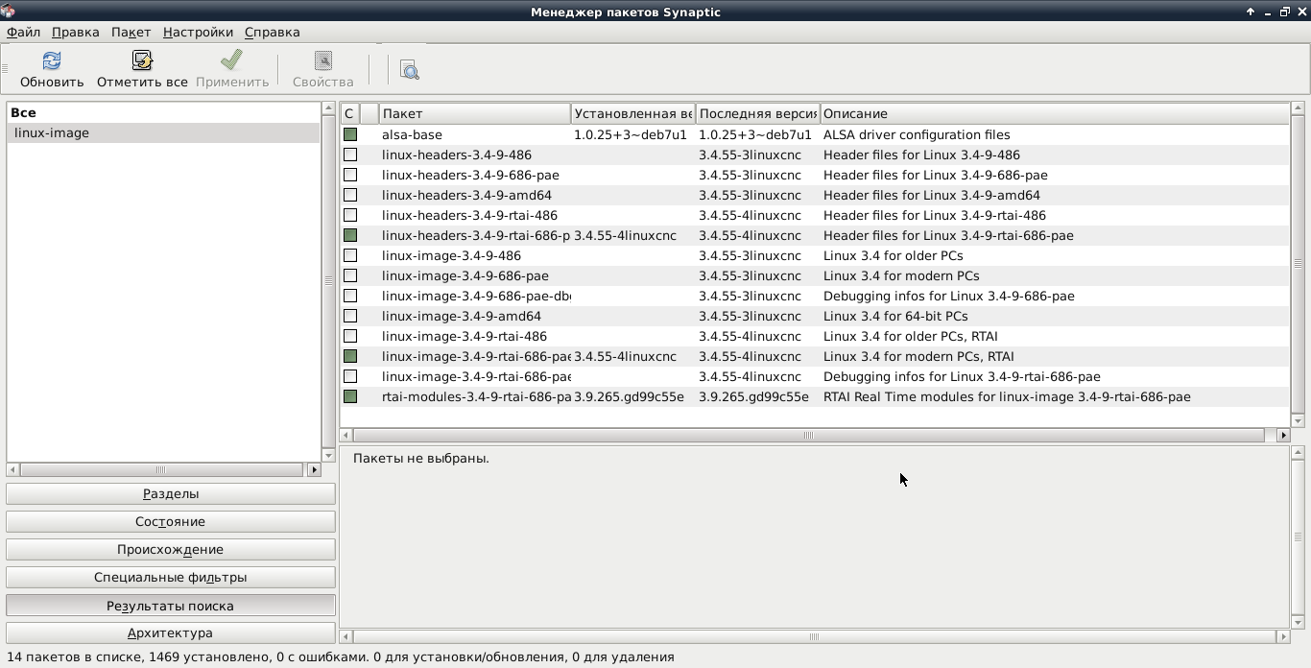Click the 'Пакеты не выбраны.' text
Viewport: 1311px width, 668px height.
(421, 458)
